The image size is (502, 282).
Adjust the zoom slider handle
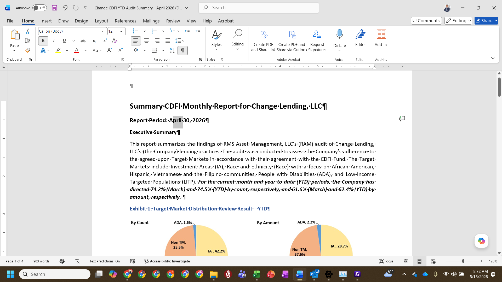click(463, 261)
